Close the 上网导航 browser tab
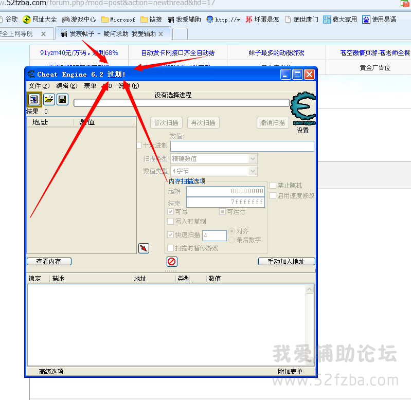 click(x=44, y=34)
